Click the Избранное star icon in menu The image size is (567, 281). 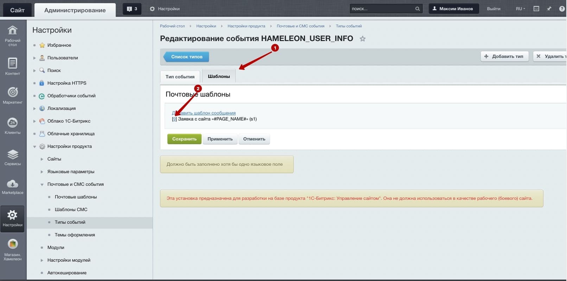tap(42, 45)
